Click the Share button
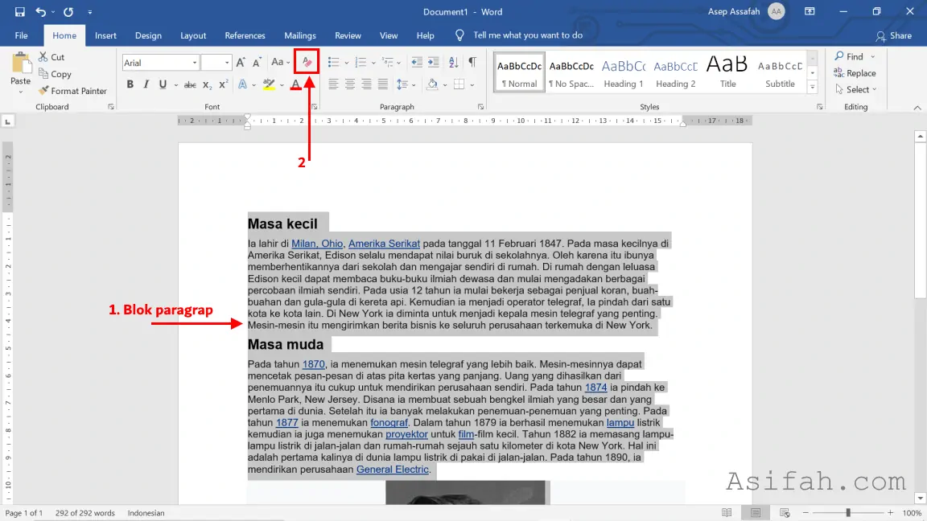This screenshot has width=927, height=521. tap(894, 36)
